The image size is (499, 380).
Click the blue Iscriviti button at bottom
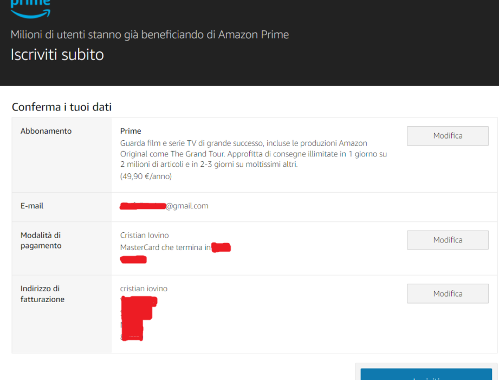coord(426,374)
